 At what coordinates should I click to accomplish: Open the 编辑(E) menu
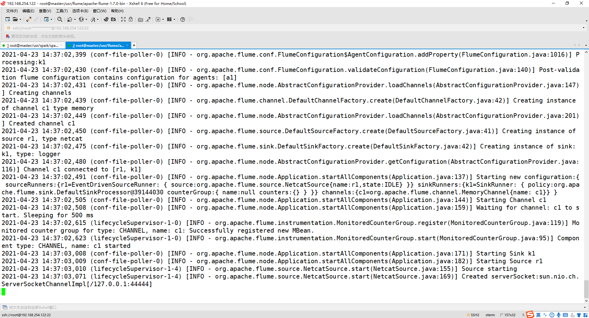tap(28, 11)
